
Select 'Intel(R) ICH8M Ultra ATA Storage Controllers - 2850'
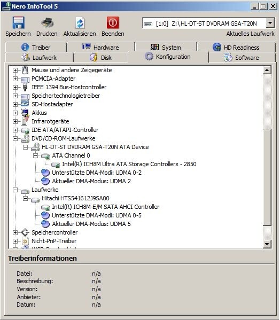click(x=129, y=164)
